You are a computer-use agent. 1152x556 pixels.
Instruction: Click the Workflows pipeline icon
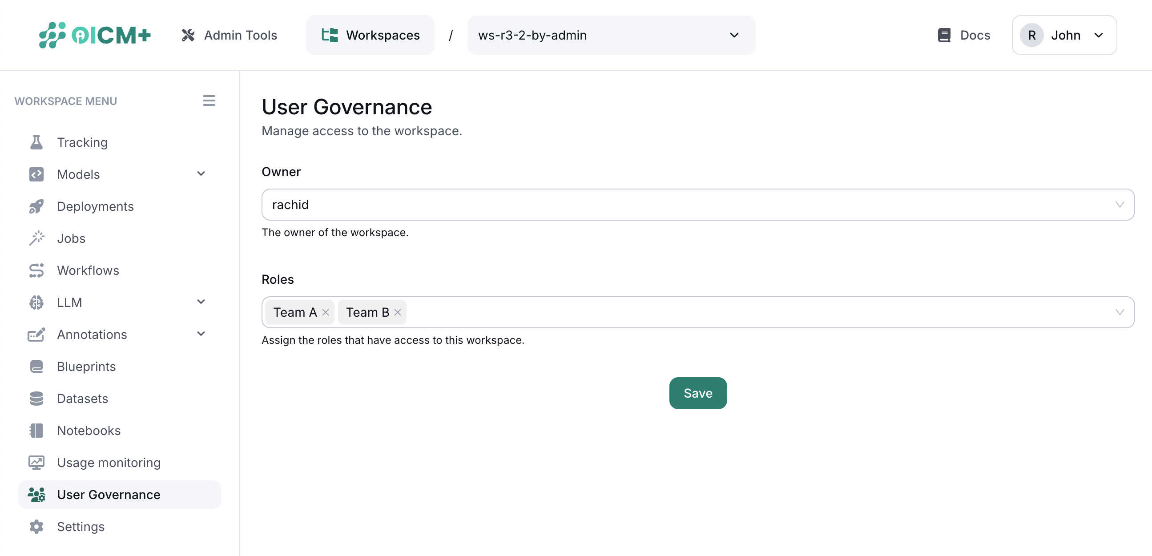pos(36,270)
